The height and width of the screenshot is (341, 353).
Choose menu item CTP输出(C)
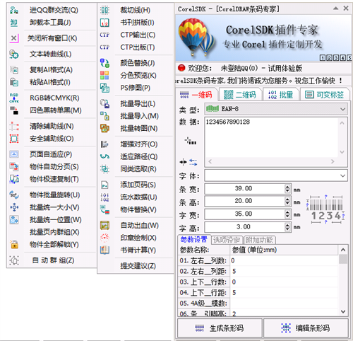(138, 35)
